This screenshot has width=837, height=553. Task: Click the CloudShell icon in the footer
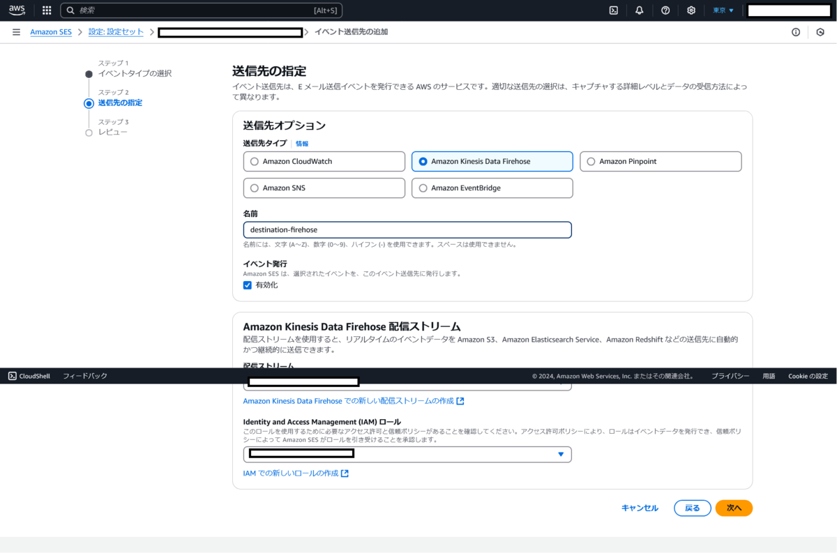[13, 376]
